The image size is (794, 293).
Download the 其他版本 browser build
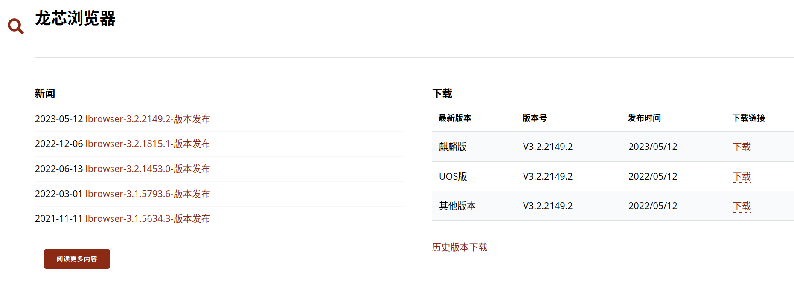tap(742, 206)
